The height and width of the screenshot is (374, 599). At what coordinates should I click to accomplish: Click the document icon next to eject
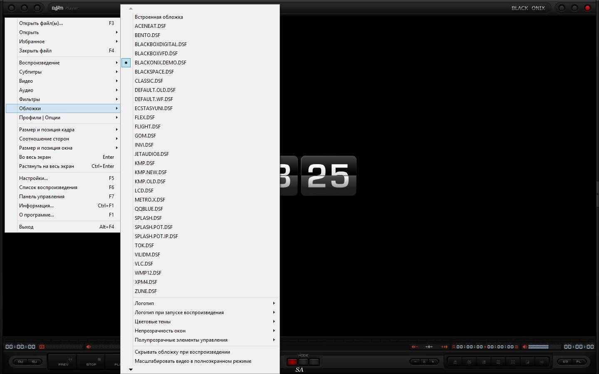[x=469, y=362]
